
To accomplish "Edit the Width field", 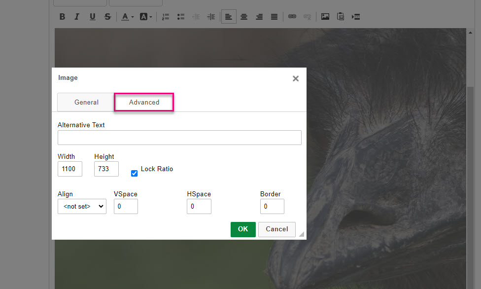I will tap(70, 169).
